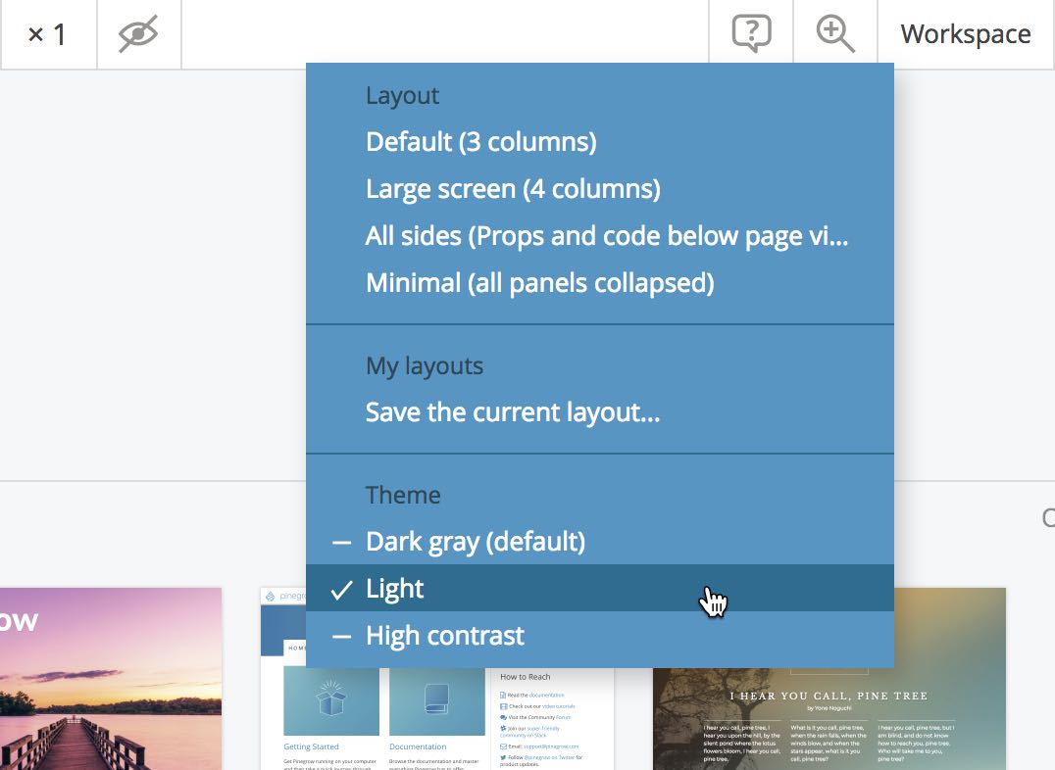Image resolution: width=1055 pixels, height=770 pixels.
Task: Open the Pine Tree poem template thumbnail
Action: [x=829, y=718]
